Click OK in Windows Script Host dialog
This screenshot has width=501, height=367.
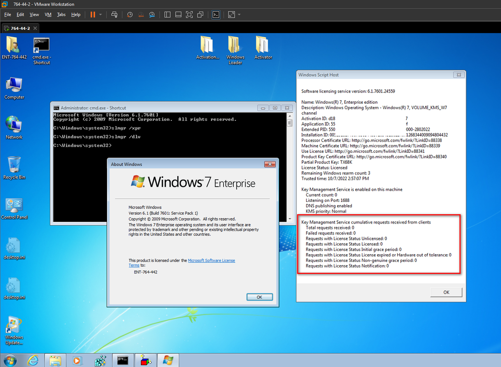[446, 292]
